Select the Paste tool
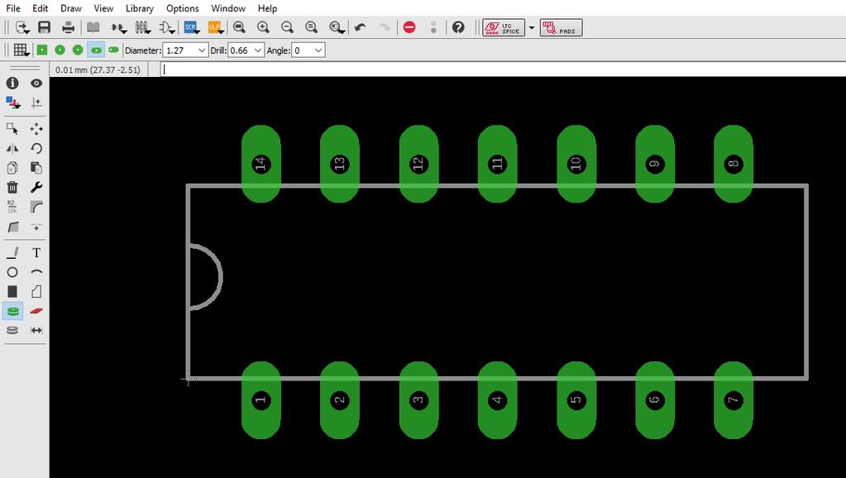The height and width of the screenshot is (478, 846). point(36,168)
